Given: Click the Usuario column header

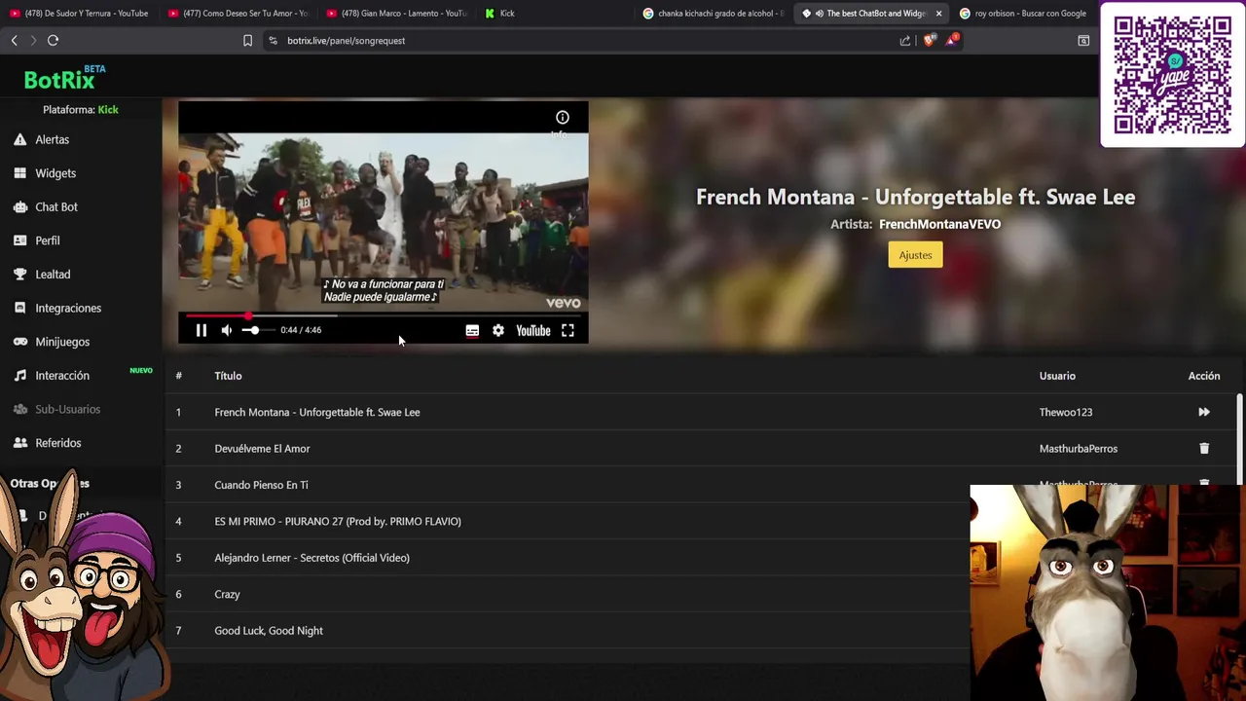Looking at the screenshot, I should [1057, 376].
